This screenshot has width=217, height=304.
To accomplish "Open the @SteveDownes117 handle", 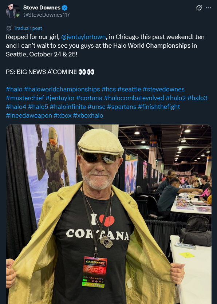I will 46,15.
